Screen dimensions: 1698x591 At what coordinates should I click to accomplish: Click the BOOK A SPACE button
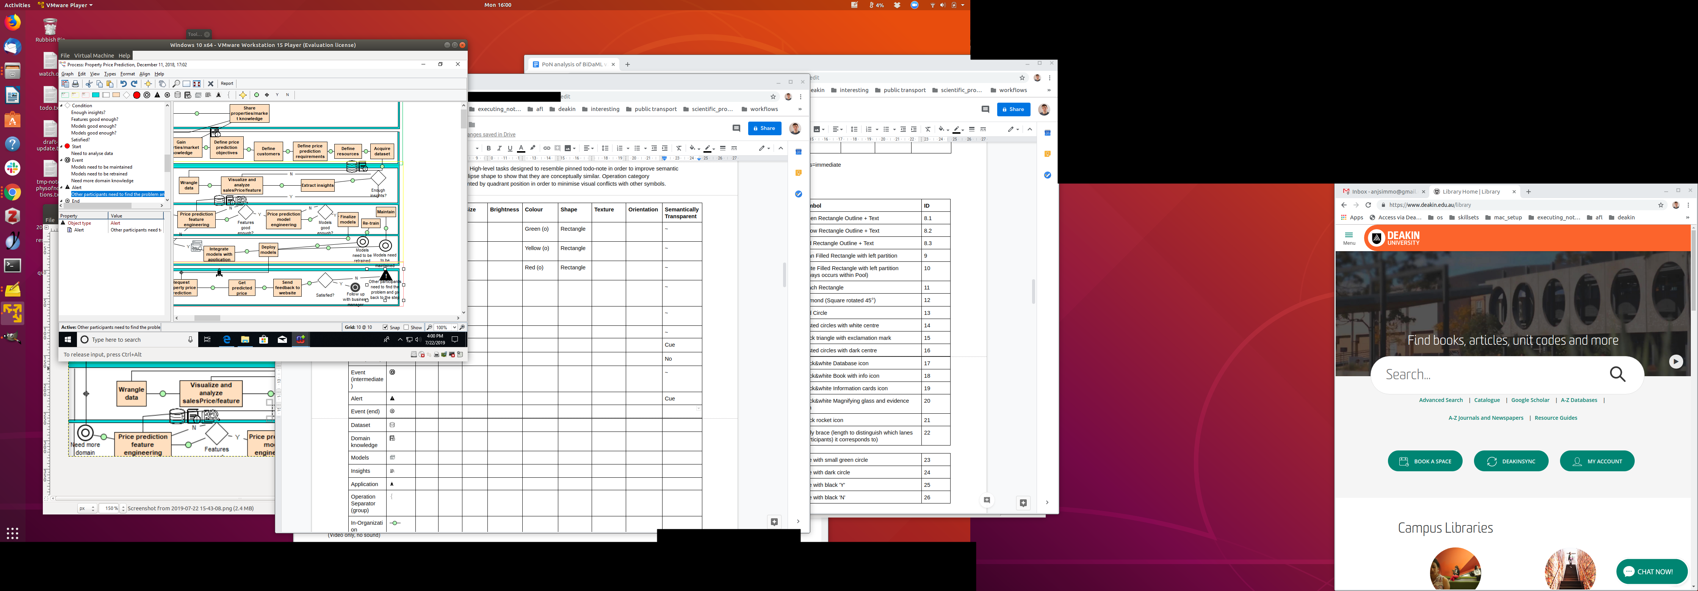[1424, 461]
